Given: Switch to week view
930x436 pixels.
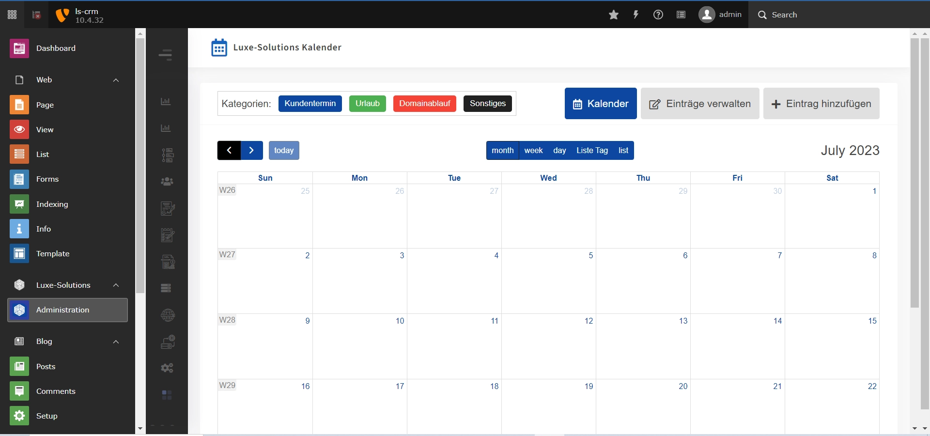Looking at the screenshot, I should pos(533,150).
